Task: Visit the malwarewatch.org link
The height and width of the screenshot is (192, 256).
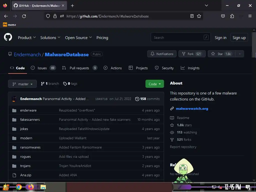Action: point(192,108)
